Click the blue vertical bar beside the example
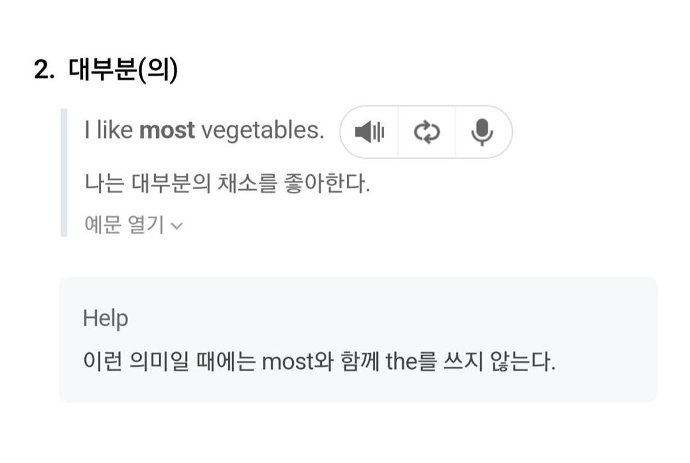The width and height of the screenshot is (690, 463). (x=64, y=172)
